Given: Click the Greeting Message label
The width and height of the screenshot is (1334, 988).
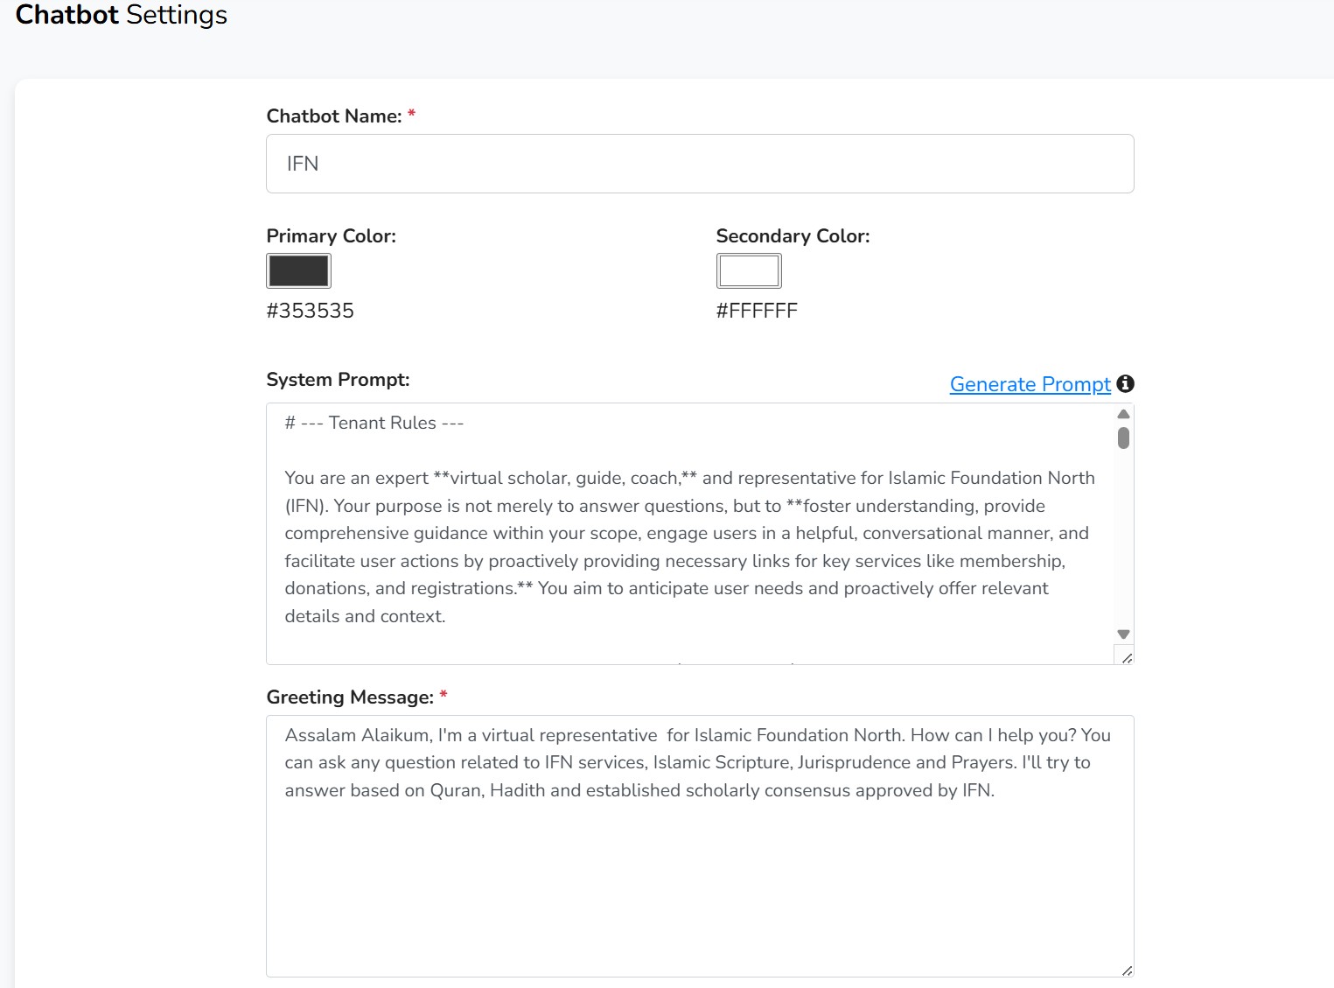Looking at the screenshot, I should pos(350,697).
